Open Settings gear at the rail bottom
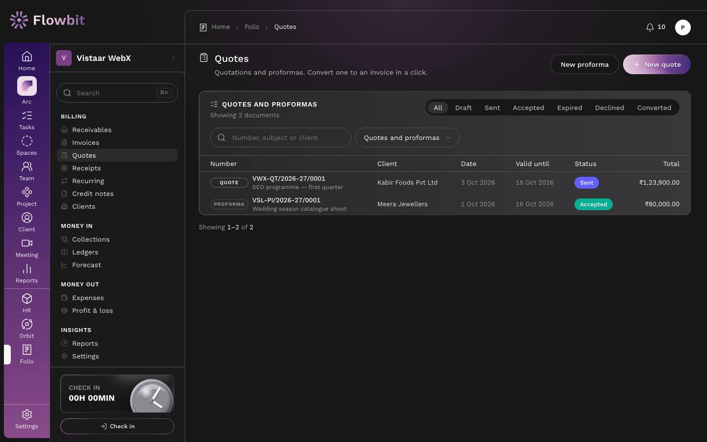The height and width of the screenshot is (442, 707). pos(27,419)
